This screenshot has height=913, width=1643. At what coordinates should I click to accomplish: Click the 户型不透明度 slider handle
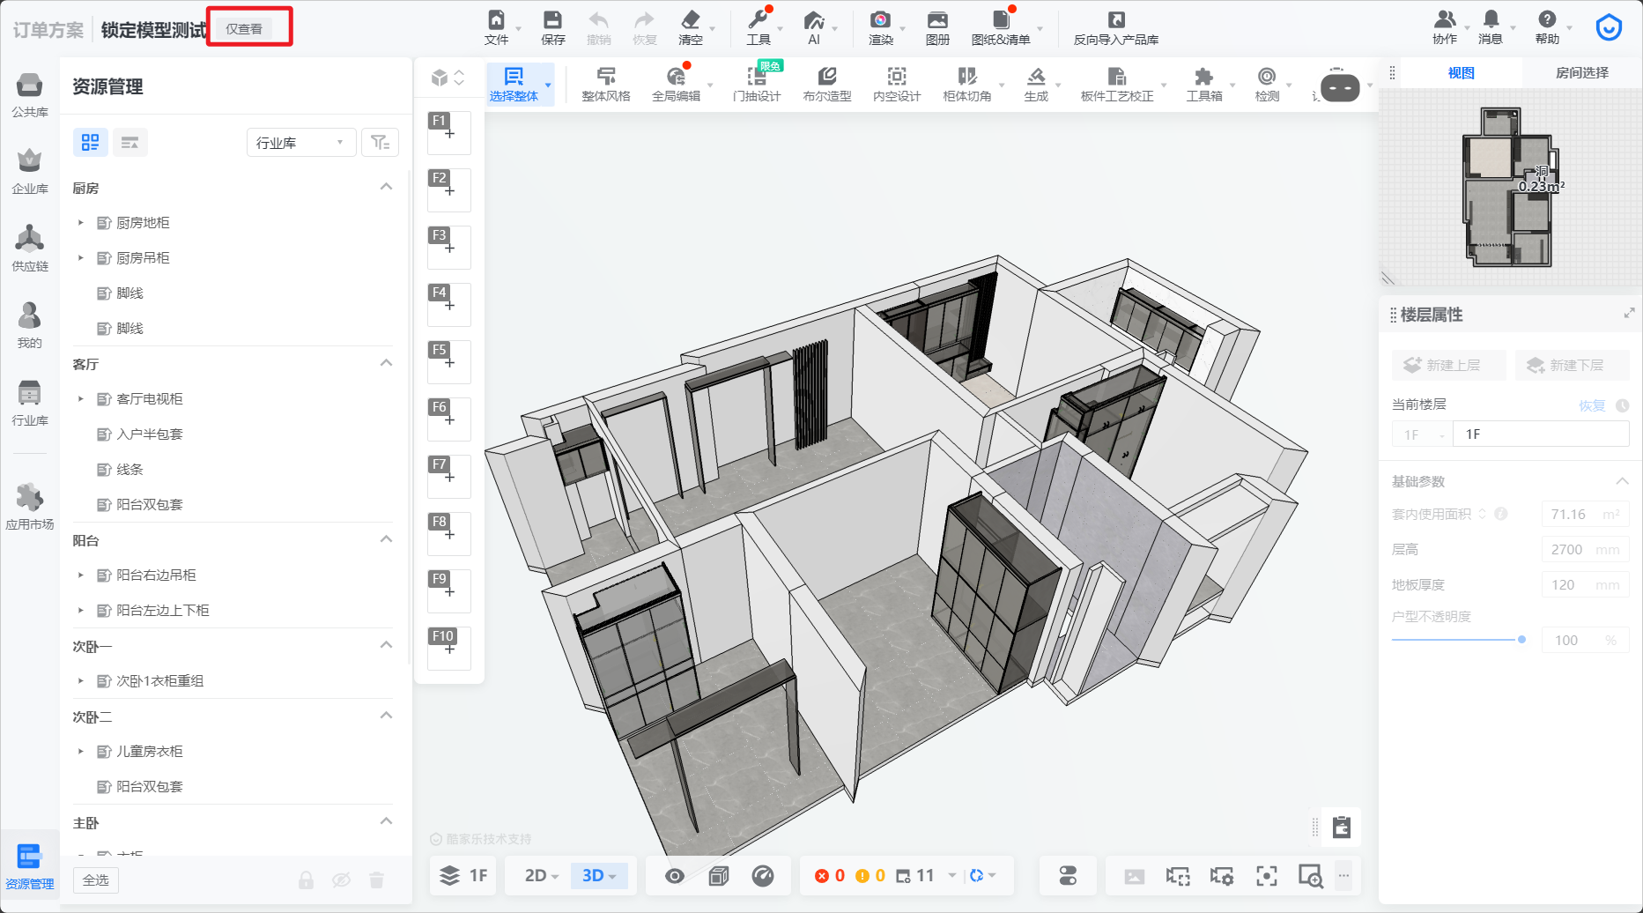(1521, 640)
